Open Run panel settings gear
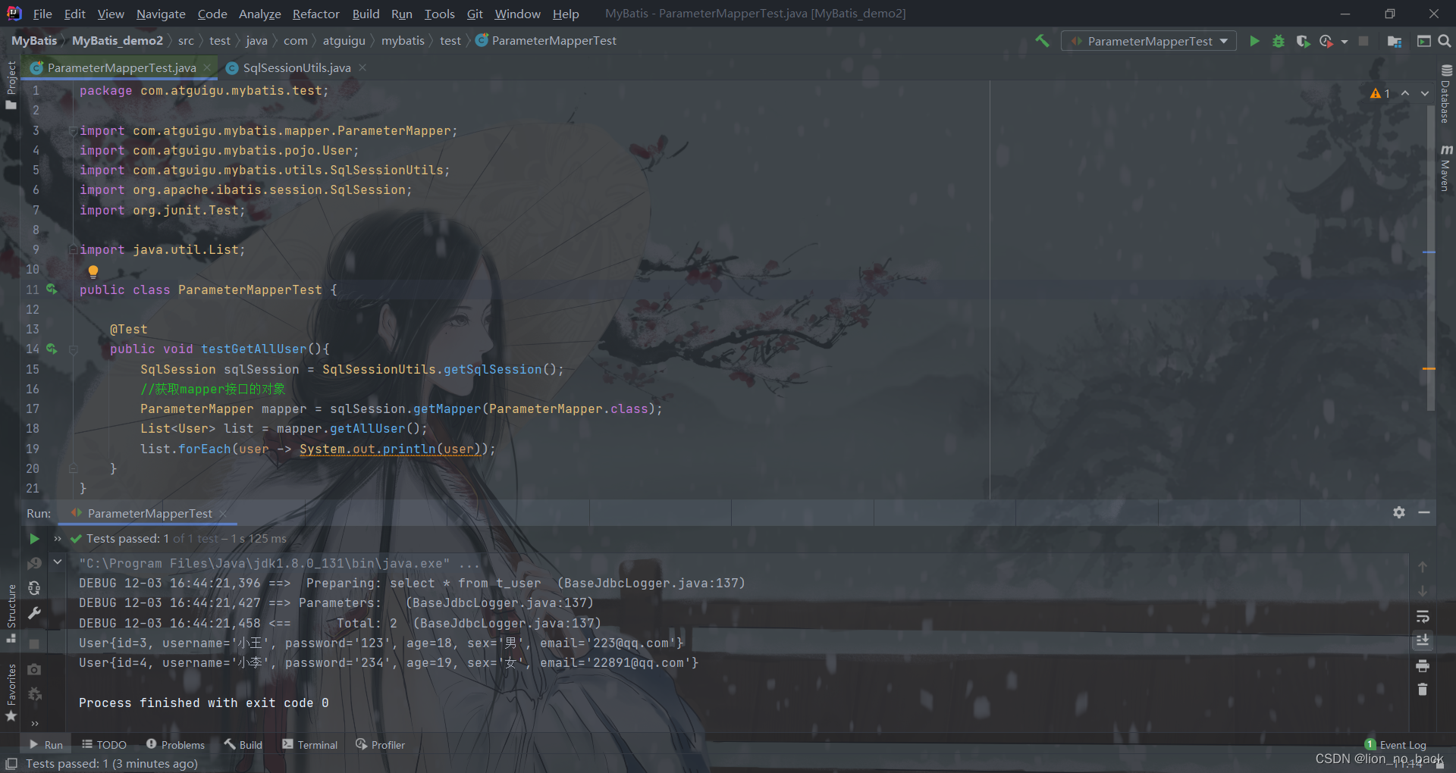Viewport: 1456px width, 773px height. (1399, 512)
